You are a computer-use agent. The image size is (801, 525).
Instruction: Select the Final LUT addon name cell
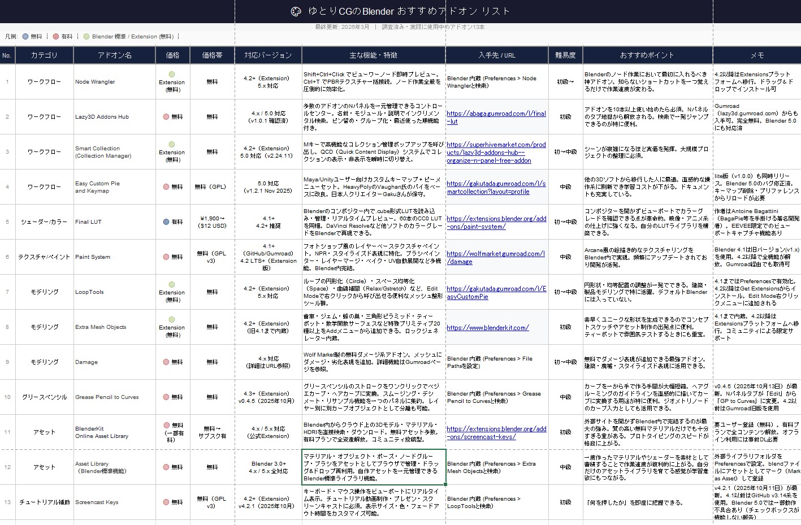click(115, 222)
